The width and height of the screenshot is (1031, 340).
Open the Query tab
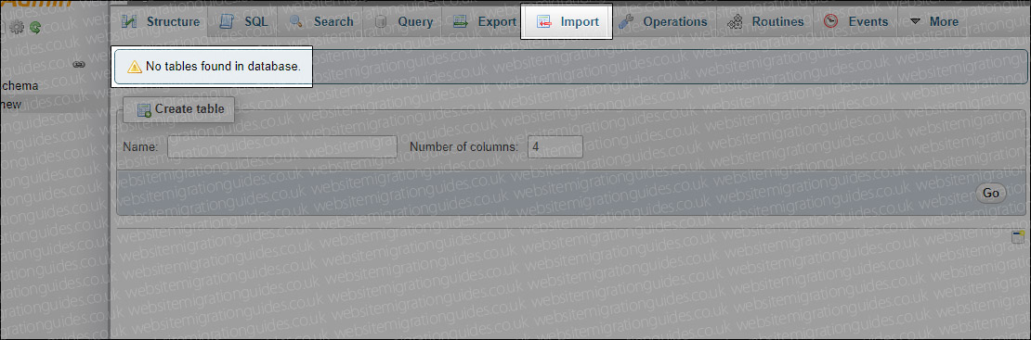tap(404, 21)
